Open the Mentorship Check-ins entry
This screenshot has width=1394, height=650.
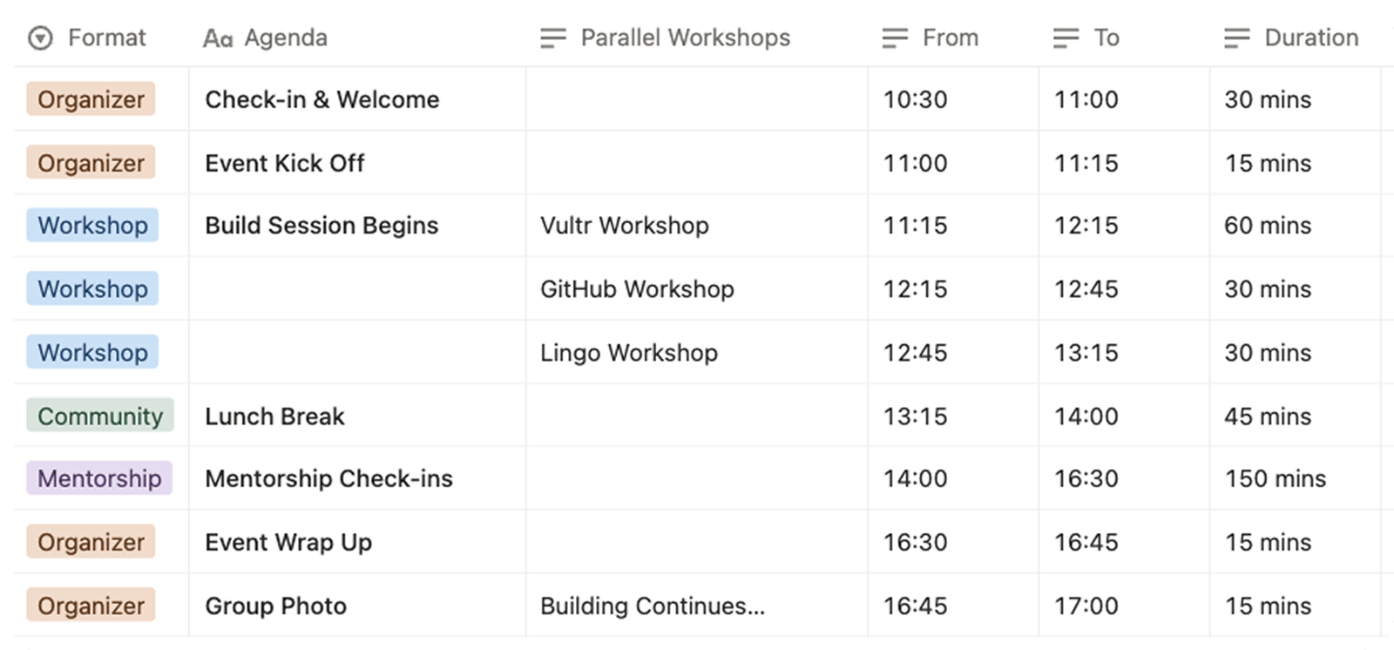pyautogui.click(x=328, y=478)
